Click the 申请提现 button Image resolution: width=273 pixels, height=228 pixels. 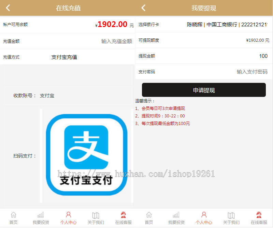coord(204,90)
